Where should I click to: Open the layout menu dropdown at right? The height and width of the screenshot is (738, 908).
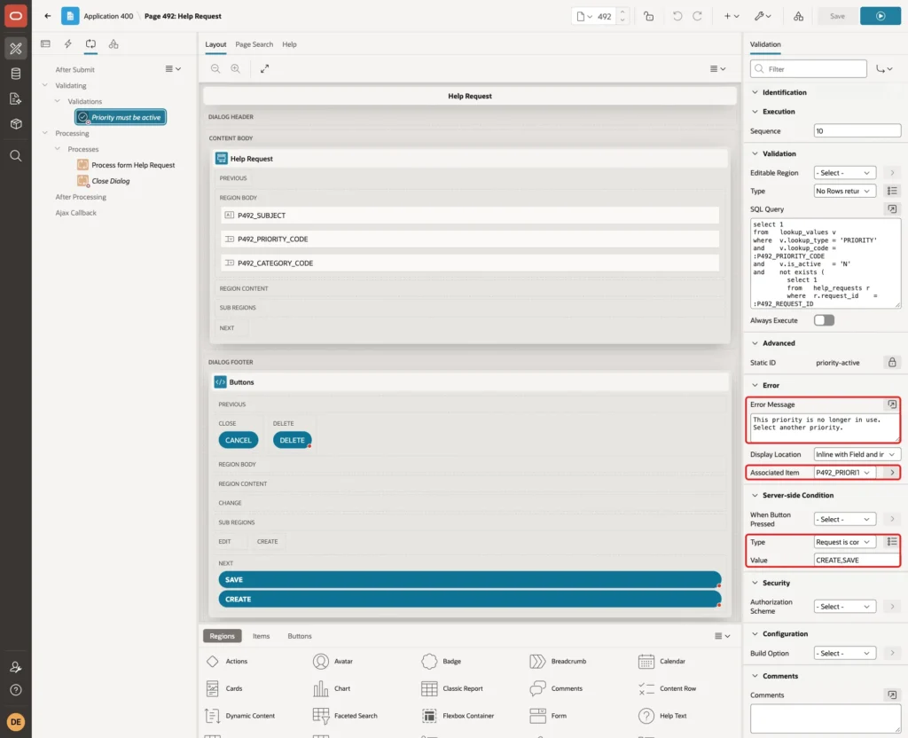tap(718, 68)
